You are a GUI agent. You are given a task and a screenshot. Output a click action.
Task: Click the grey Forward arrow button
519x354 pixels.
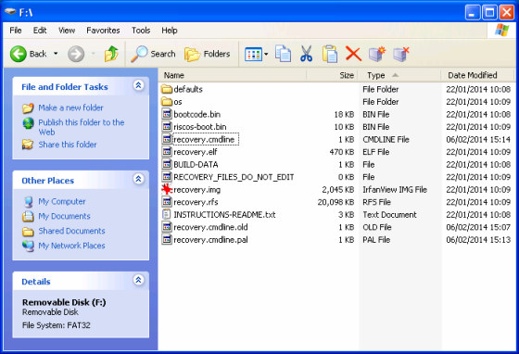[76, 54]
